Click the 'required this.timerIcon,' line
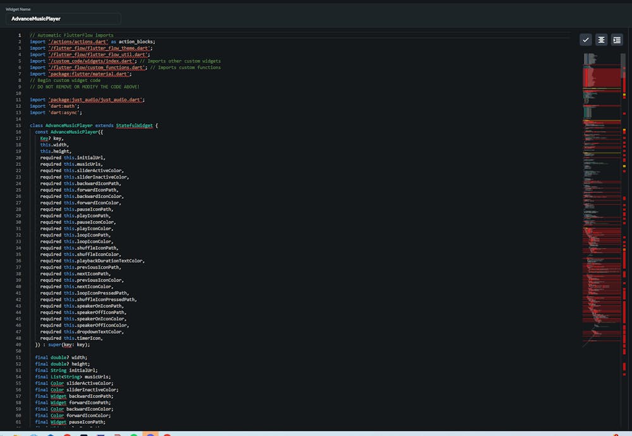This screenshot has height=436, width=632. point(71,338)
